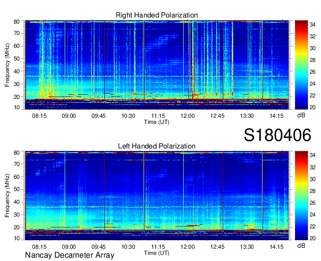Click the 40 MHz tick of the left-handed plot
The width and height of the screenshot is (321, 261).
(17, 202)
